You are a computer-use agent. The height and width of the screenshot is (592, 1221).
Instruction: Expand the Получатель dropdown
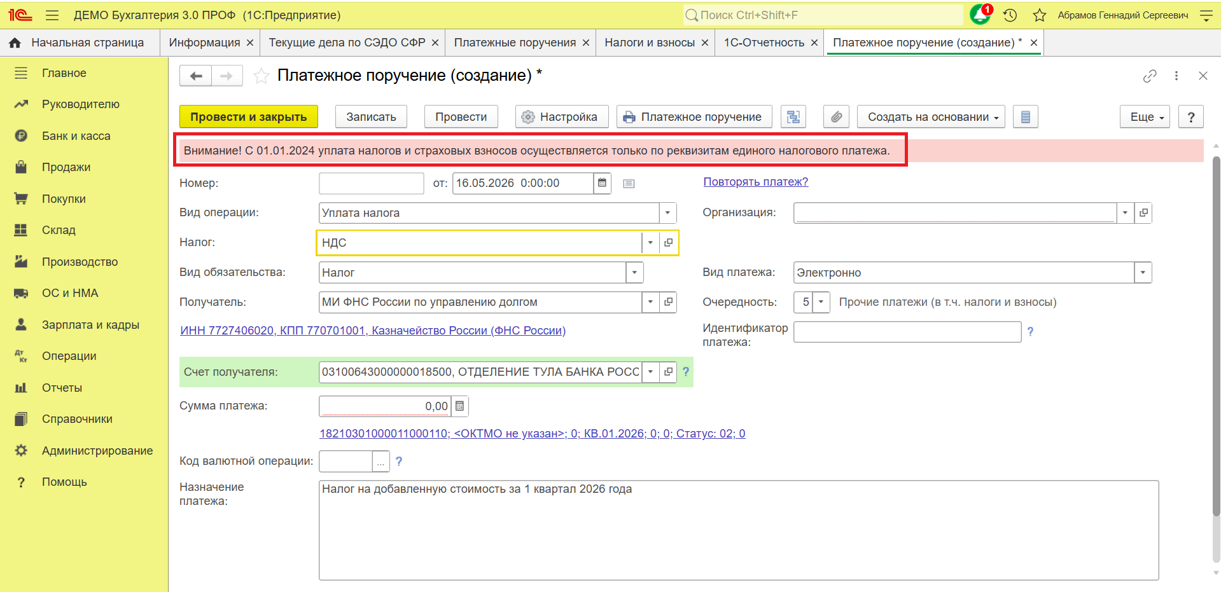pos(650,302)
